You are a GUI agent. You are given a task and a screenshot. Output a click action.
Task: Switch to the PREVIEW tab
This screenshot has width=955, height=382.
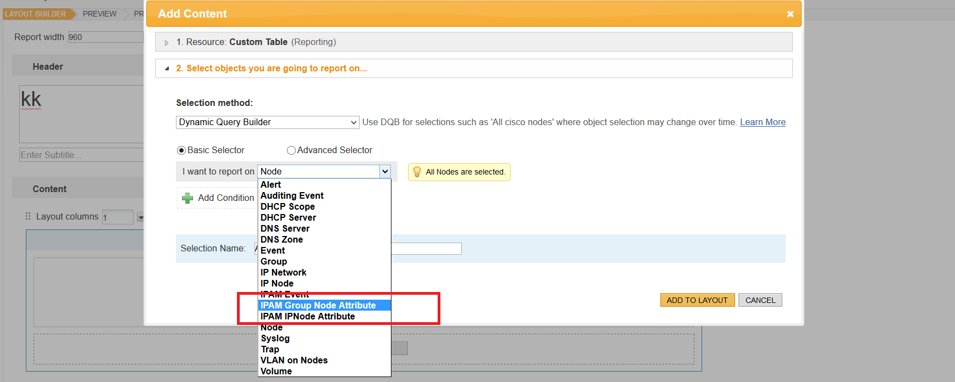coord(100,14)
